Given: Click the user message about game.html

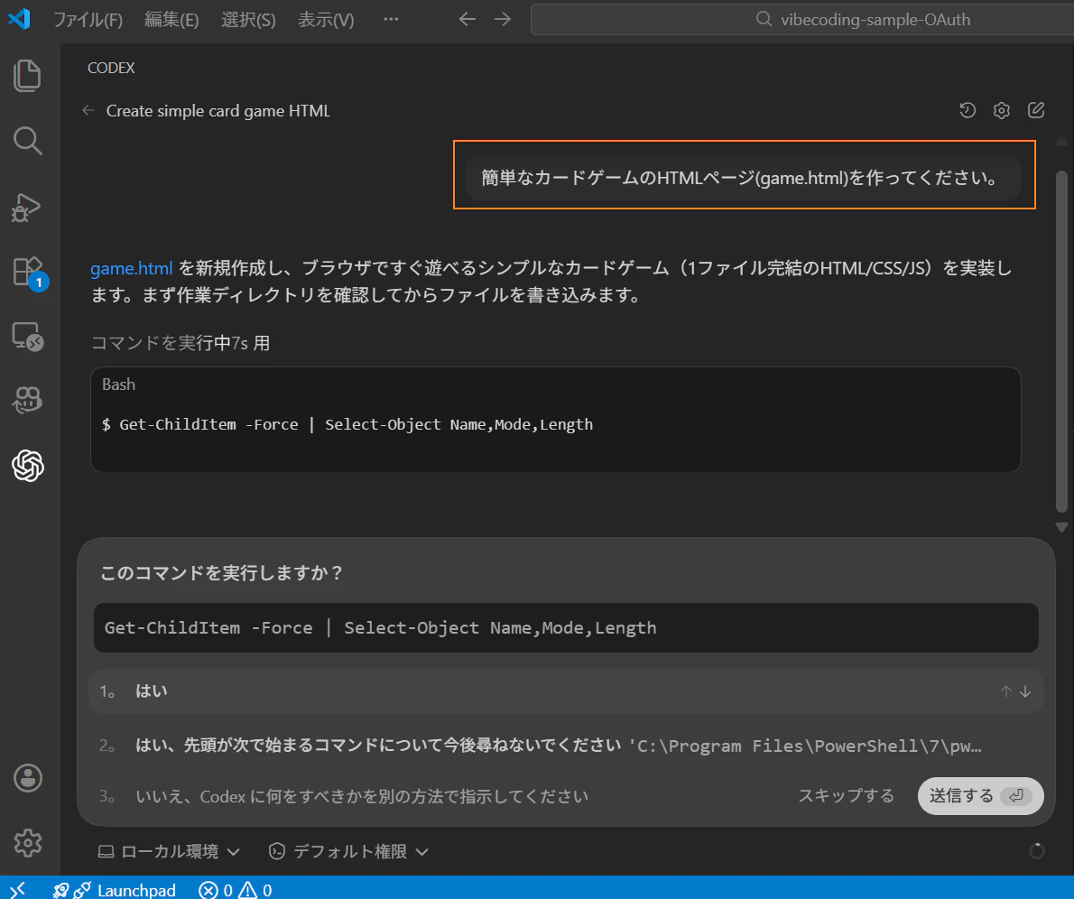Looking at the screenshot, I should [743, 178].
